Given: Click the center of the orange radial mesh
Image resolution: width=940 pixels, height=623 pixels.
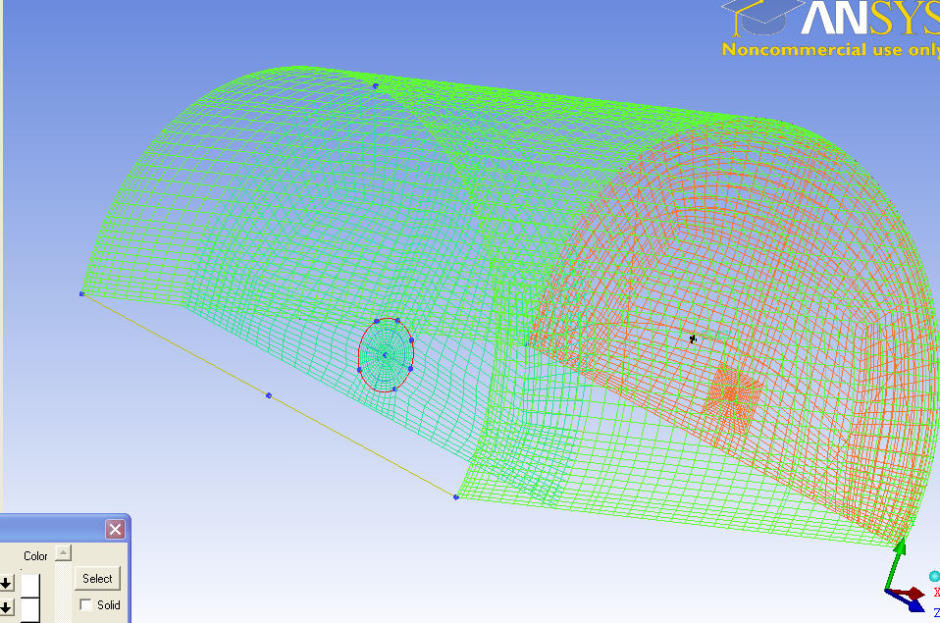Looking at the screenshot, I should tap(731, 392).
